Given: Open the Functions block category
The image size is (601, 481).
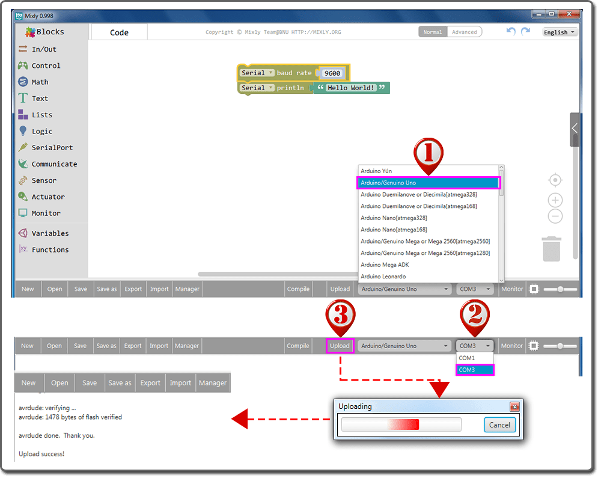Looking at the screenshot, I should [50, 250].
